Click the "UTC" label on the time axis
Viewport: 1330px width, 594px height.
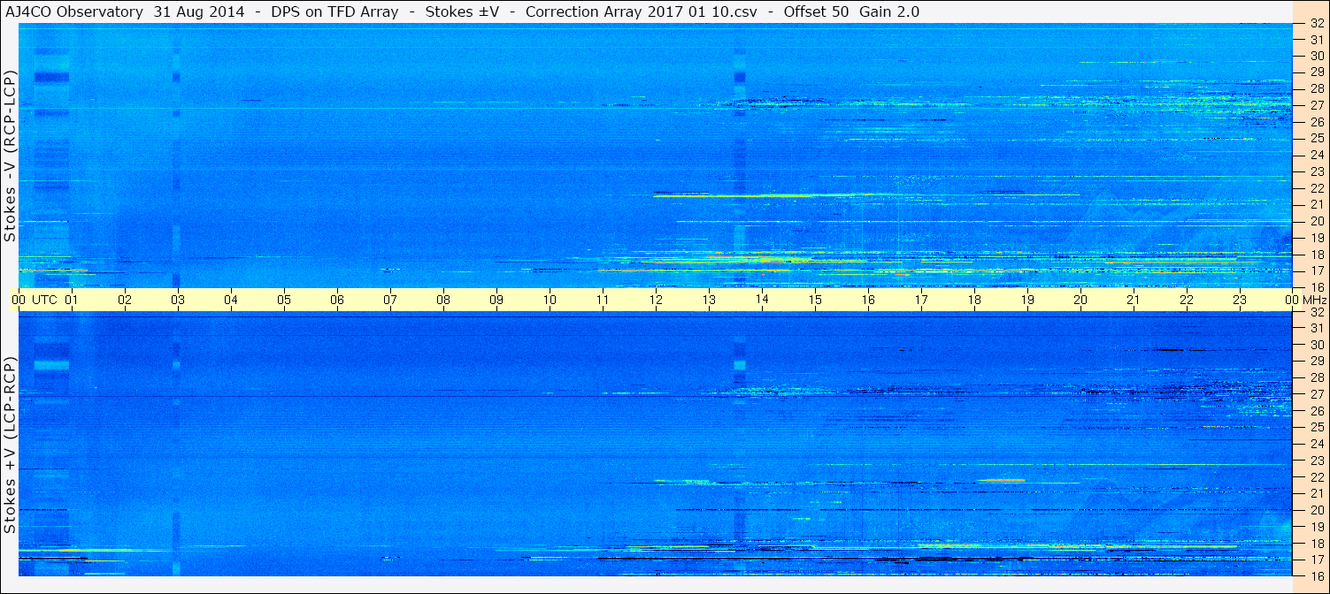click(x=44, y=300)
